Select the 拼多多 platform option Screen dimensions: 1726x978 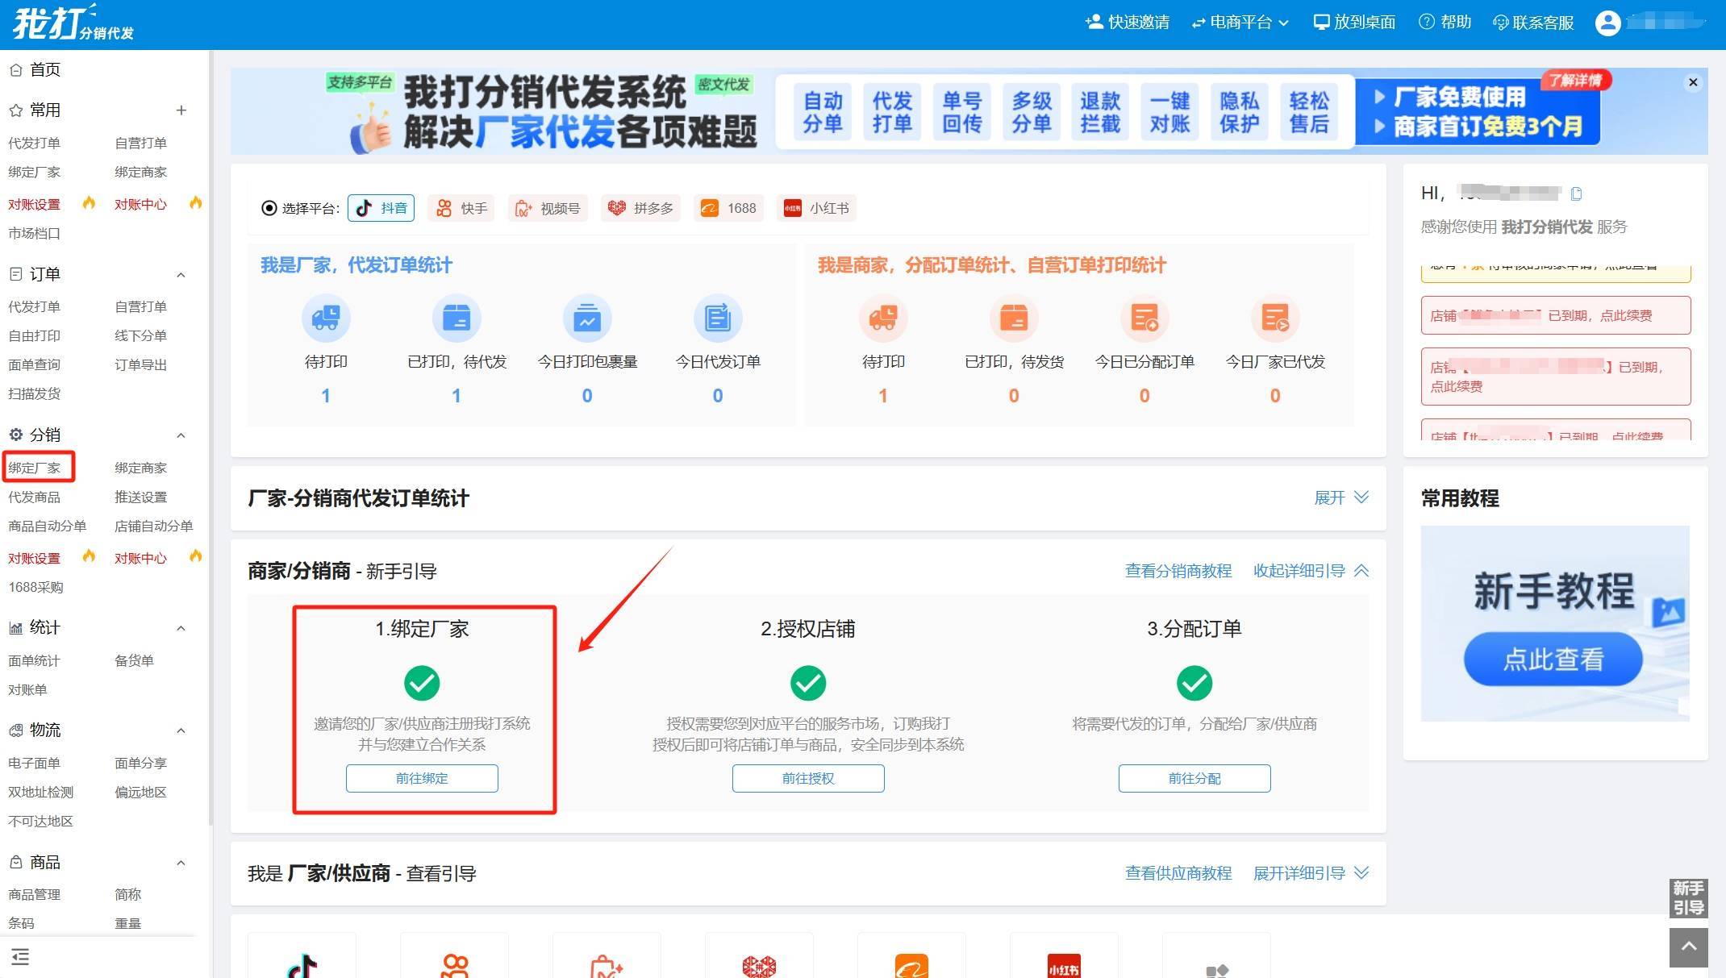click(x=641, y=208)
